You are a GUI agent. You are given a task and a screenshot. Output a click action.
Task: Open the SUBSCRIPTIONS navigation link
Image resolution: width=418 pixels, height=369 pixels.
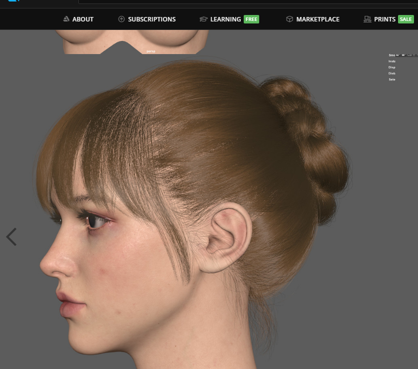pyautogui.click(x=147, y=19)
